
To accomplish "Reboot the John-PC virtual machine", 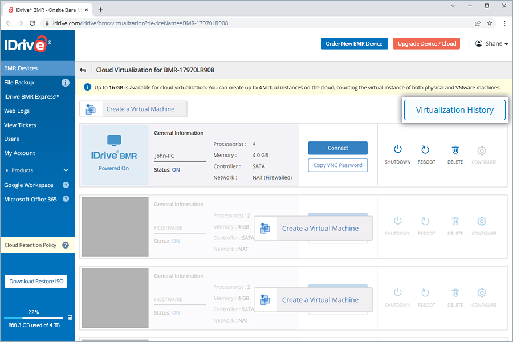I will tap(426, 150).
